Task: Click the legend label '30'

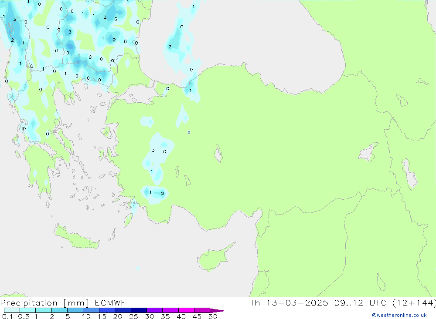Action: (149, 316)
